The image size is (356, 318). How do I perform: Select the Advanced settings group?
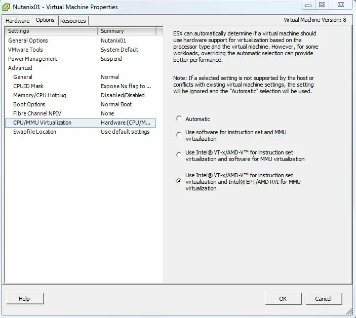tap(81, 68)
